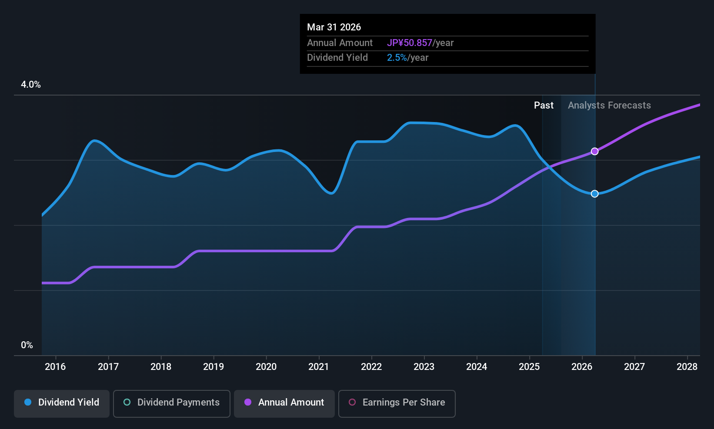Toggle the Dividend Yield legend button

pos(62,403)
